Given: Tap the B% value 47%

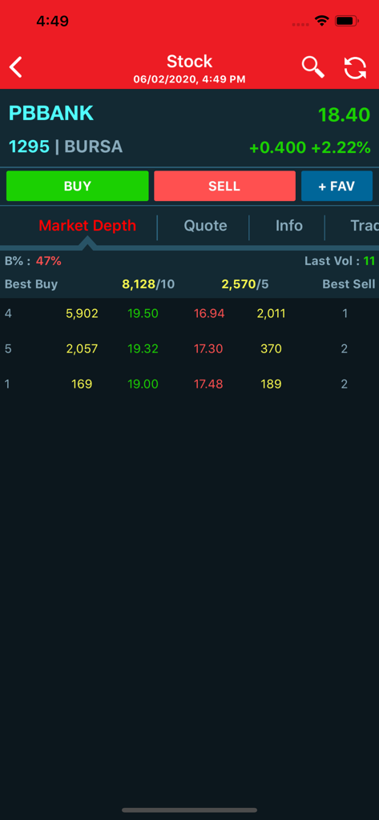Looking at the screenshot, I should [x=49, y=260].
